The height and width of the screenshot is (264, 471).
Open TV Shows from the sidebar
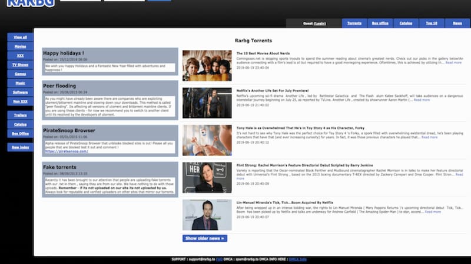point(20,65)
